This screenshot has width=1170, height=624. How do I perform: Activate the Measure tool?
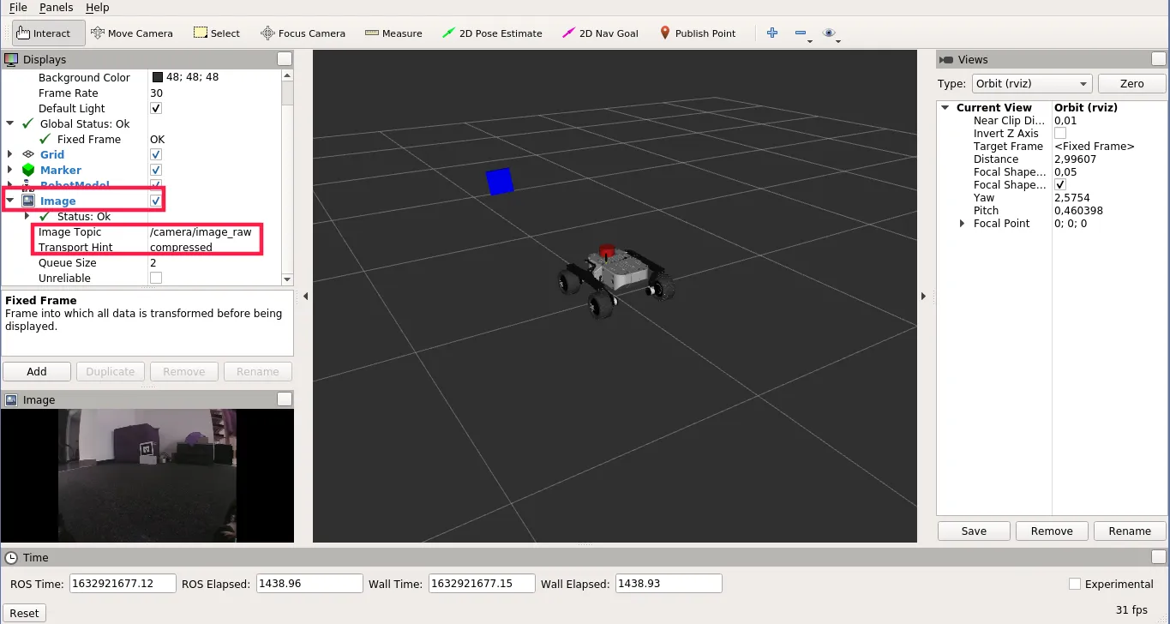[x=393, y=33]
